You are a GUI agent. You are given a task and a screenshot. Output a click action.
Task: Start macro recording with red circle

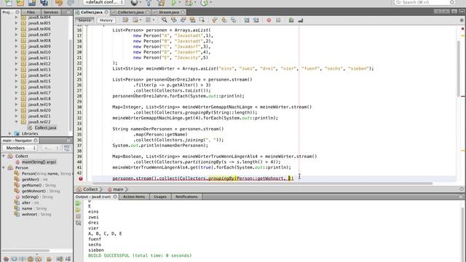coord(269,20)
